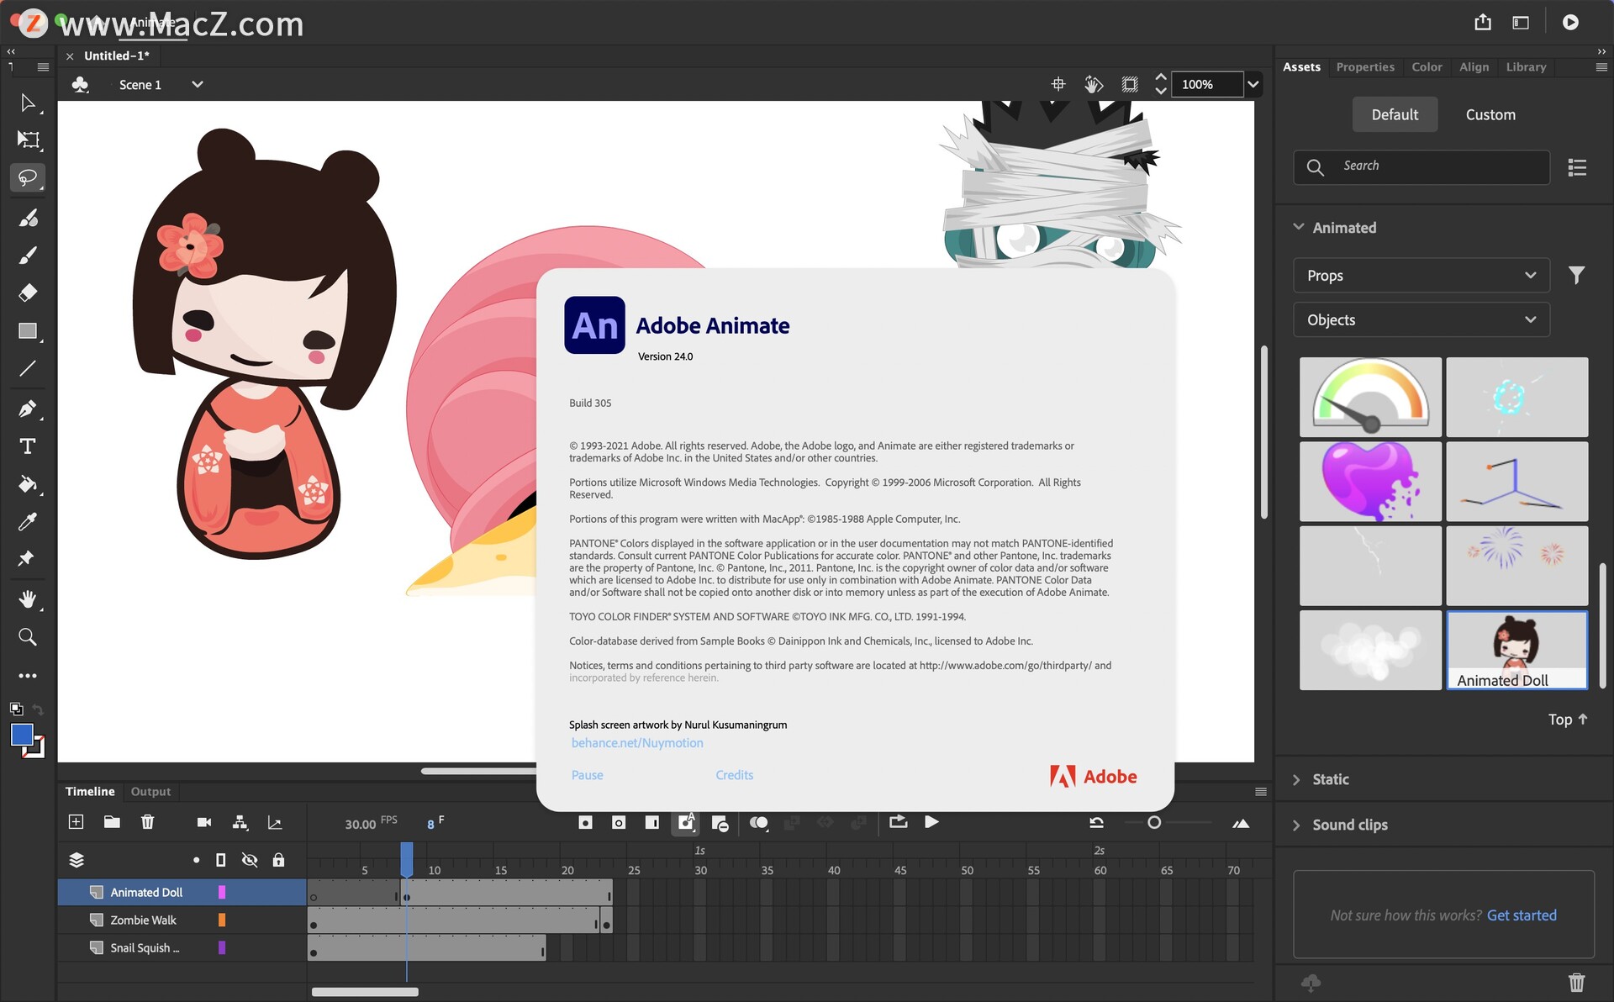
Task: Toggle Show/Hide All Layers eye icon
Action: coord(250,860)
